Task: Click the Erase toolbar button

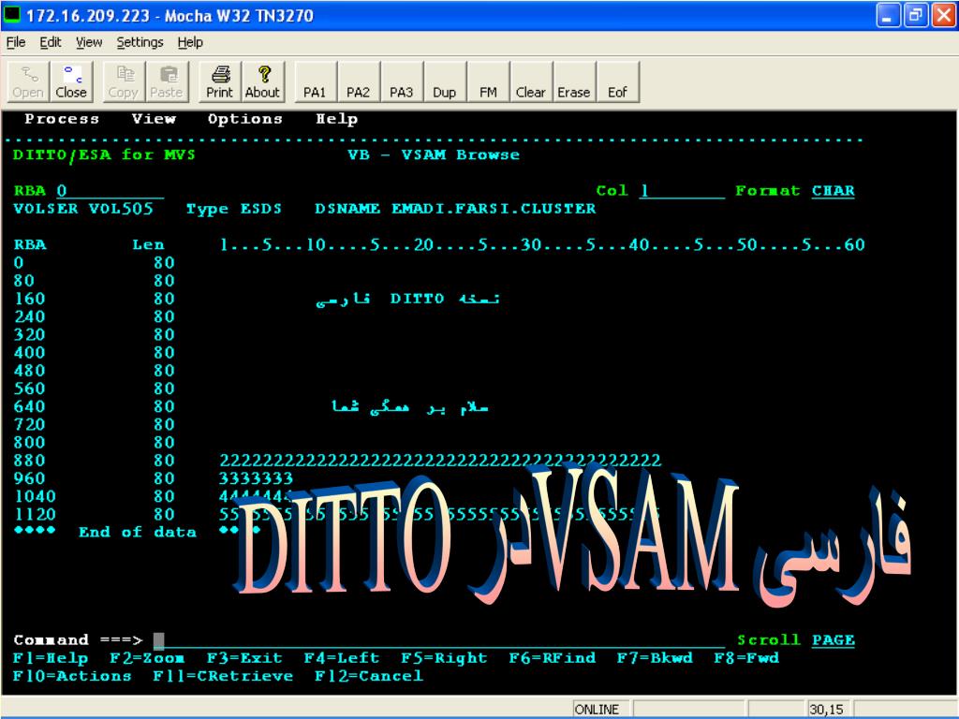Action: [x=574, y=82]
